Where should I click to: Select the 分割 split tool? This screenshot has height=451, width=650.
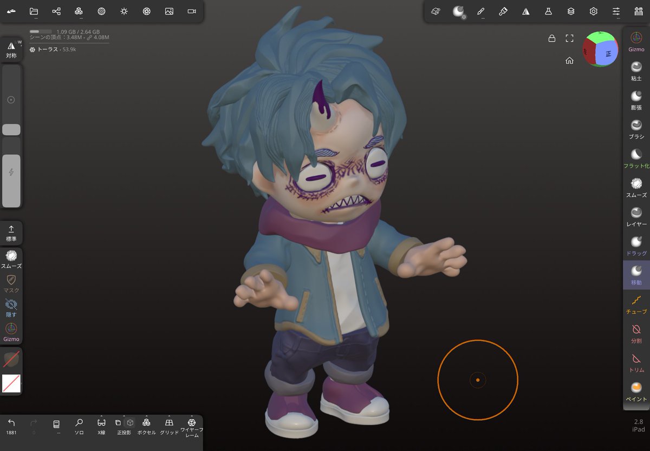636,334
